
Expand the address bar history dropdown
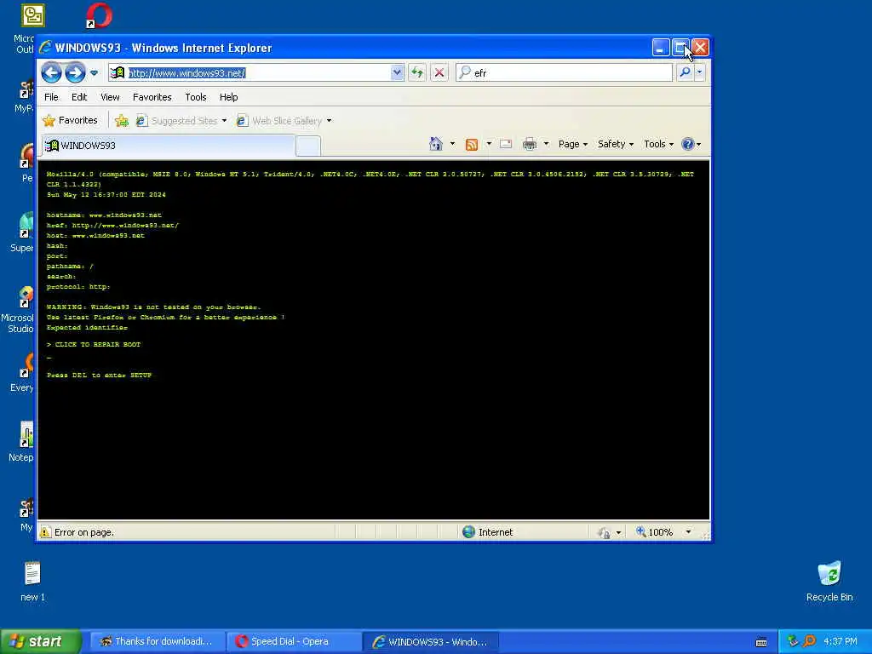[x=397, y=73]
